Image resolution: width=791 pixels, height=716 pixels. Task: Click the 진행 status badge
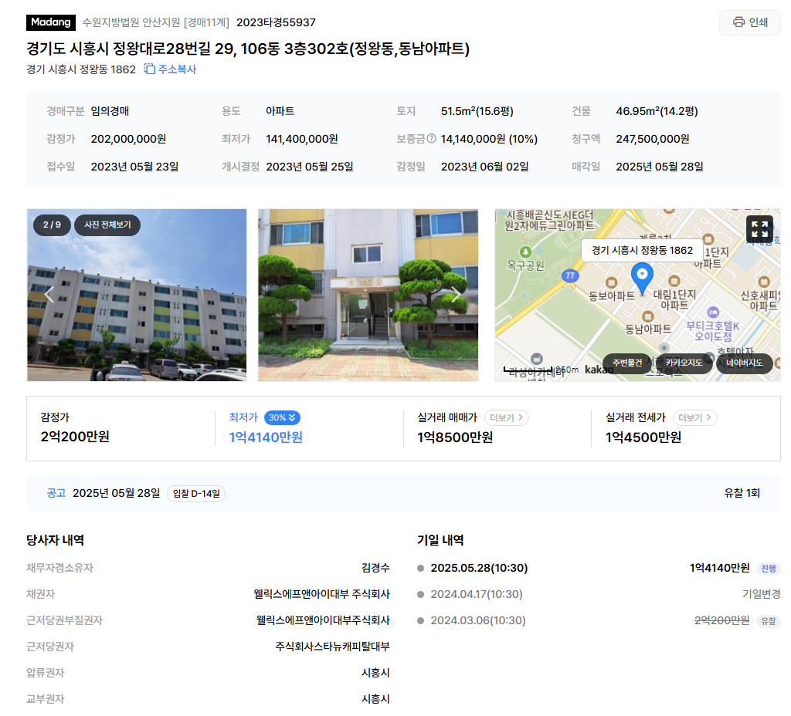[769, 569]
